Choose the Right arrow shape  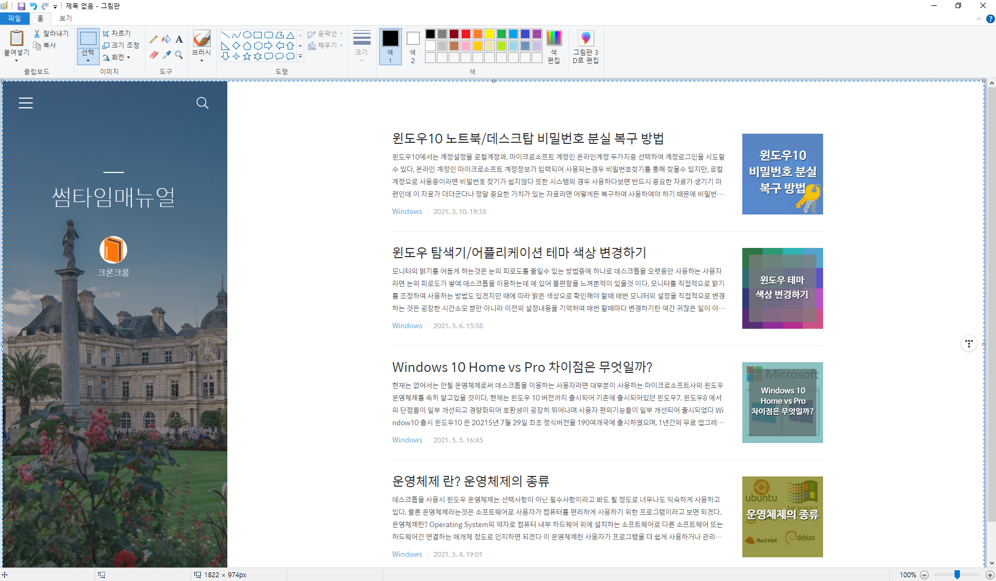click(269, 46)
